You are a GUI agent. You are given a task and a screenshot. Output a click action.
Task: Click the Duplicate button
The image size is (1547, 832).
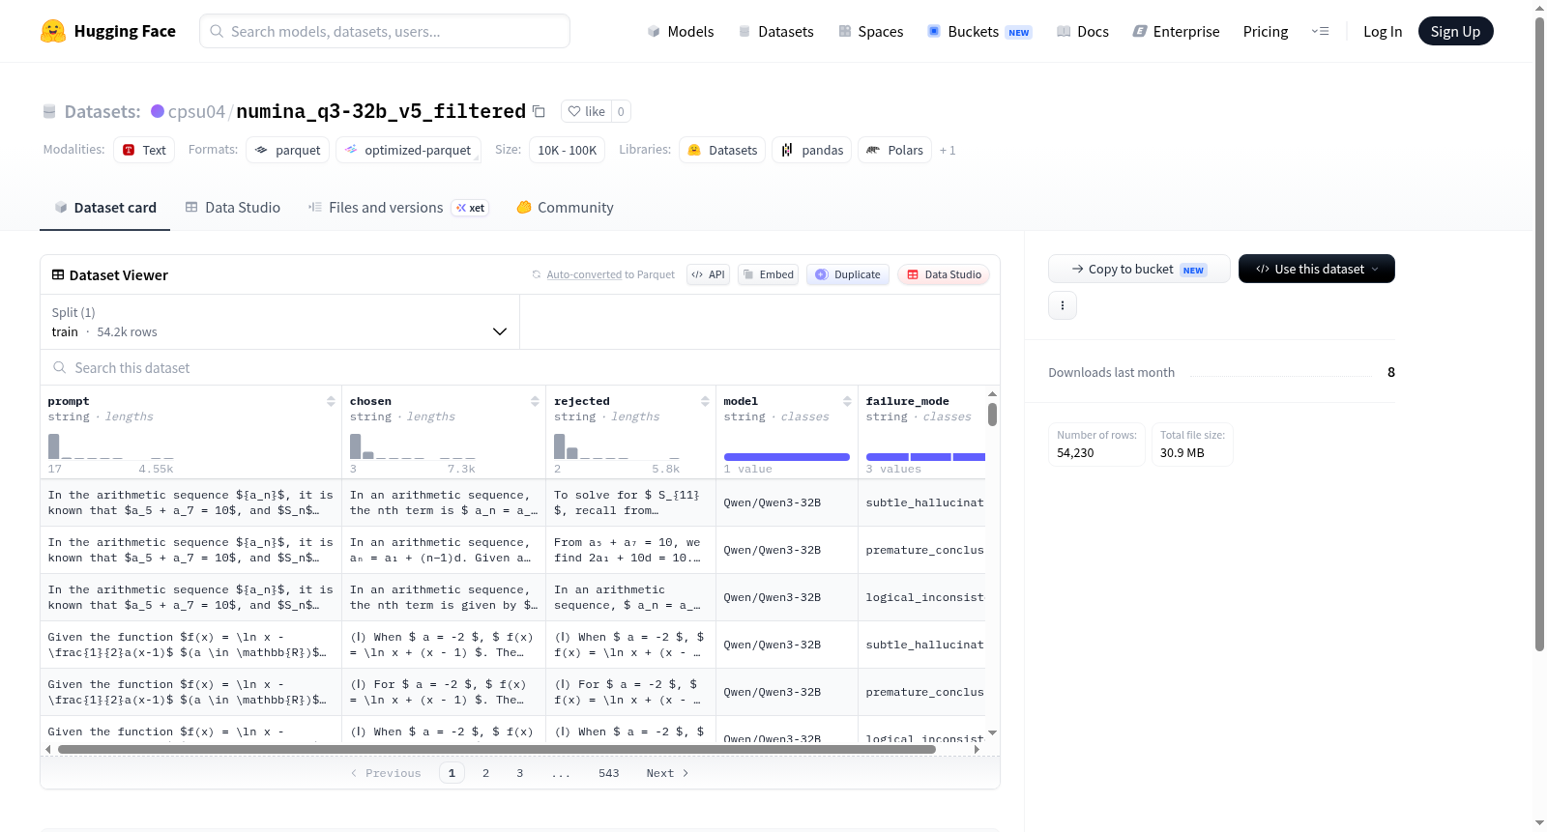tap(848, 274)
